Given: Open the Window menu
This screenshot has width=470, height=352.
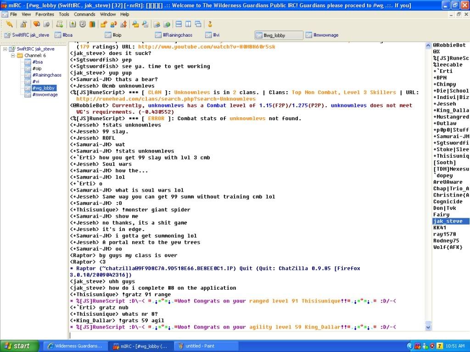Looking at the screenshot, I should tap(107, 14).
